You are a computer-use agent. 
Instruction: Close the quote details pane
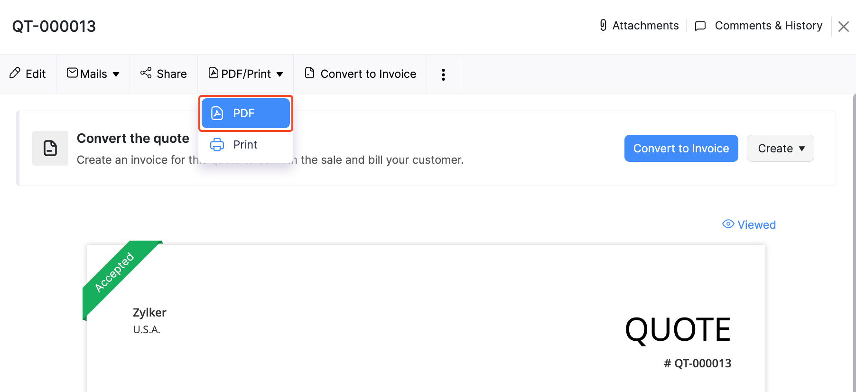[x=844, y=27]
